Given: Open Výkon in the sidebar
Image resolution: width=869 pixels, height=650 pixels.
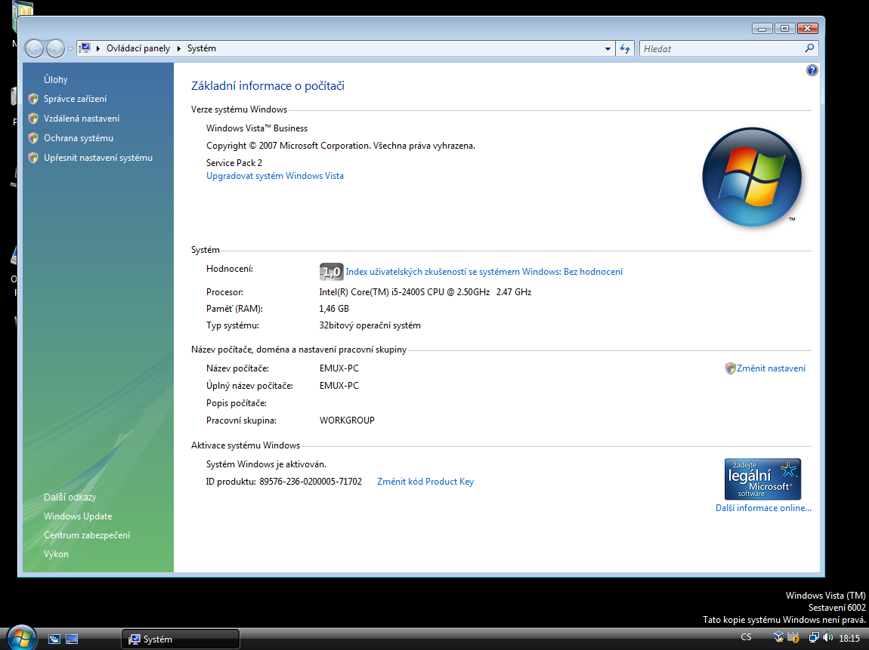Looking at the screenshot, I should 56,553.
